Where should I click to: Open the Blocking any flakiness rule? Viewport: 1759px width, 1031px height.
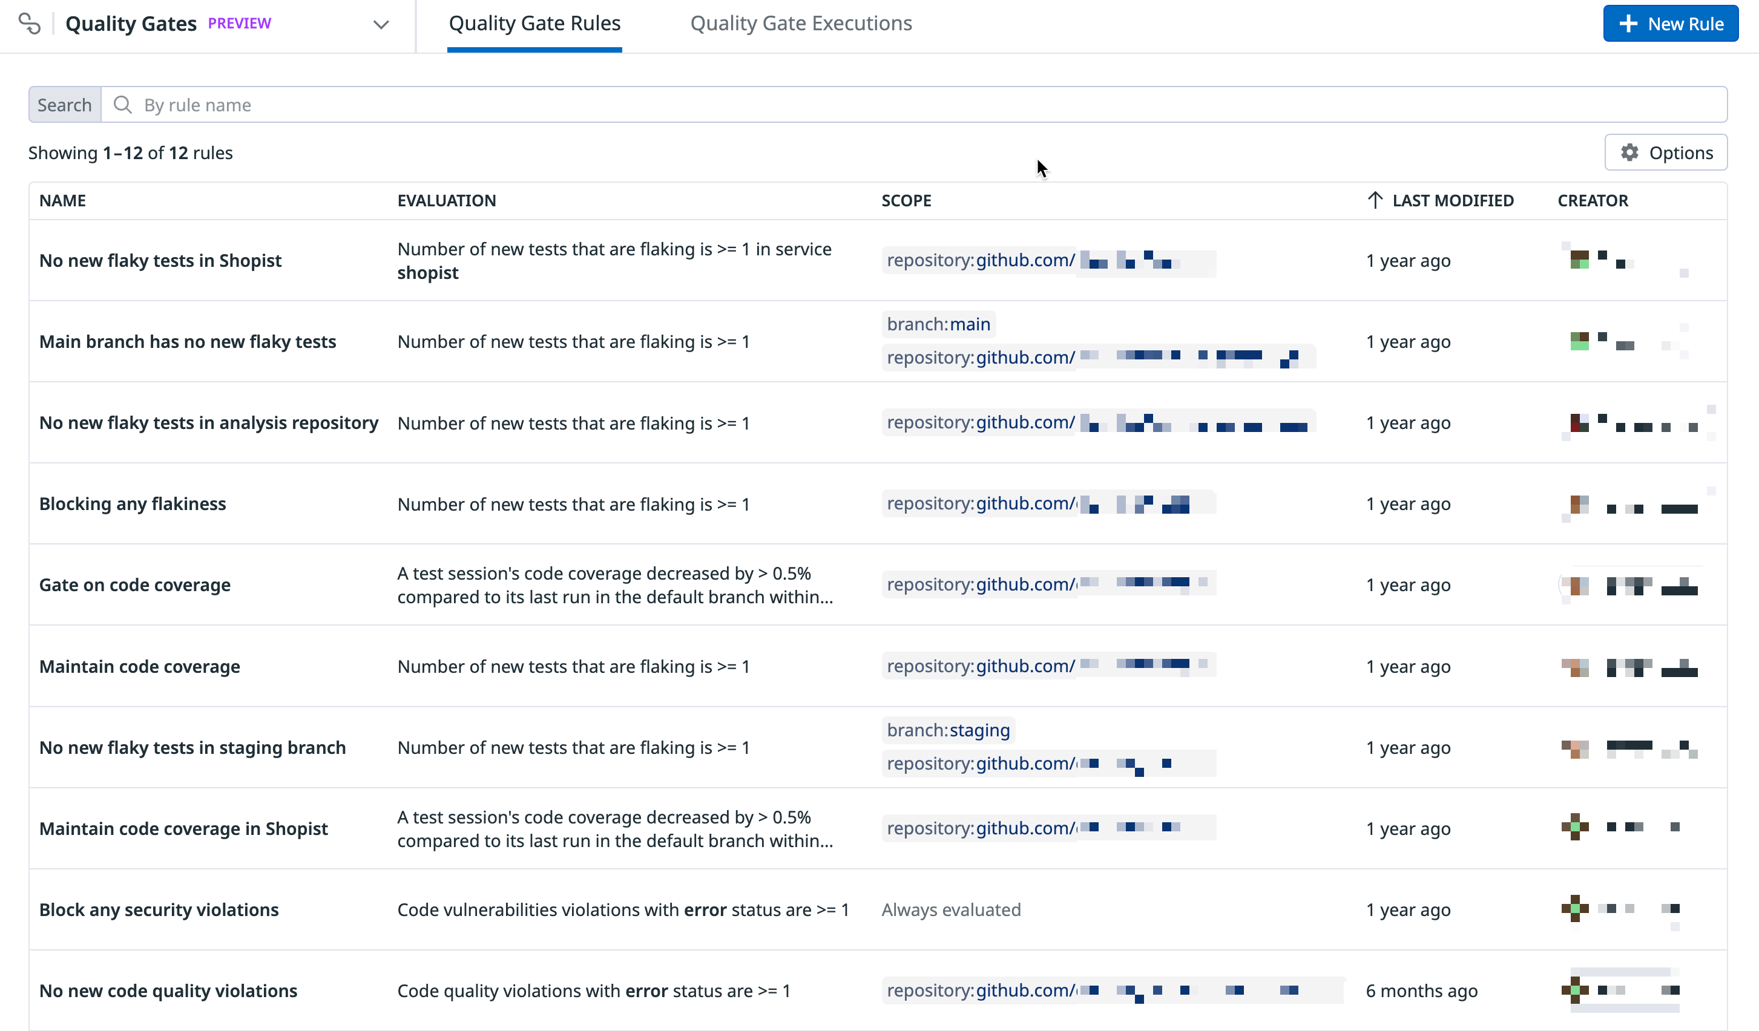(133, 503)
